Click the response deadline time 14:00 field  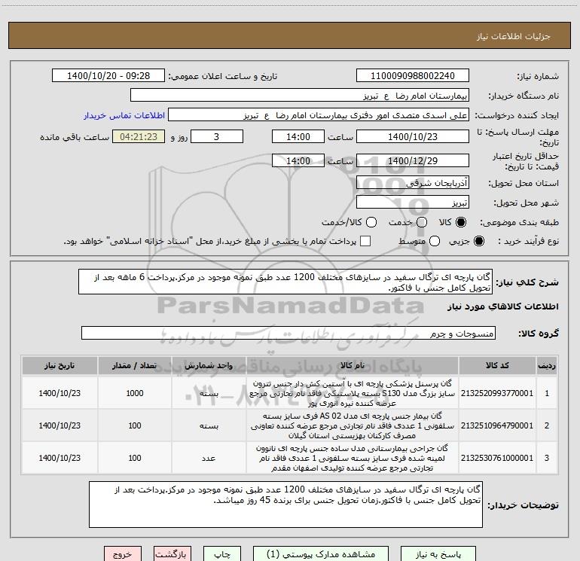click(298, 136)
